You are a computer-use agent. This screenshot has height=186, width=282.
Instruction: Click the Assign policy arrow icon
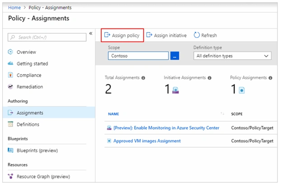(107, 35)
